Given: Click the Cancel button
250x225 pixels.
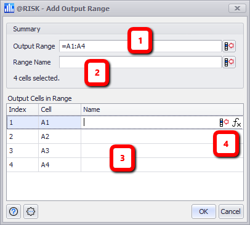Looking at the screenshot, I should coord(231,211).
